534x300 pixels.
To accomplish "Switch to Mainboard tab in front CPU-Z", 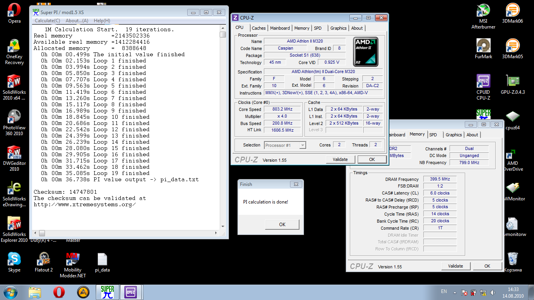I will [280, 28].
